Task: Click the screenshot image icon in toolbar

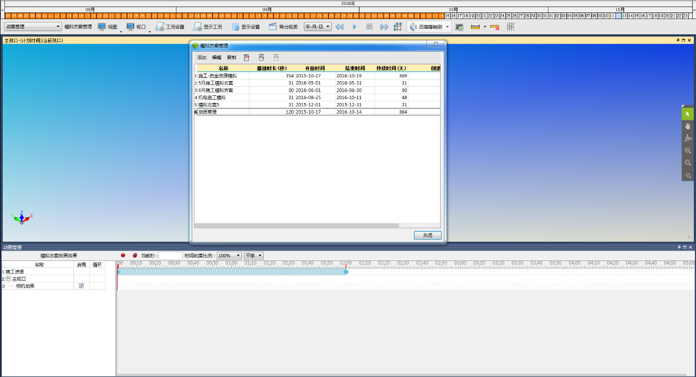Action: click(x=460, y=27)
